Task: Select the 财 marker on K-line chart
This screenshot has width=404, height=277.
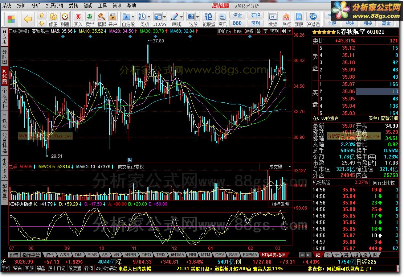Action: [x=130, y=160]
